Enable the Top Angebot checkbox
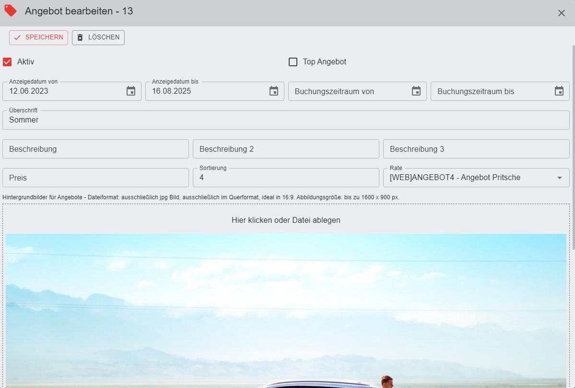The height and width of the screenshot is (388, 575). (293, 62)
